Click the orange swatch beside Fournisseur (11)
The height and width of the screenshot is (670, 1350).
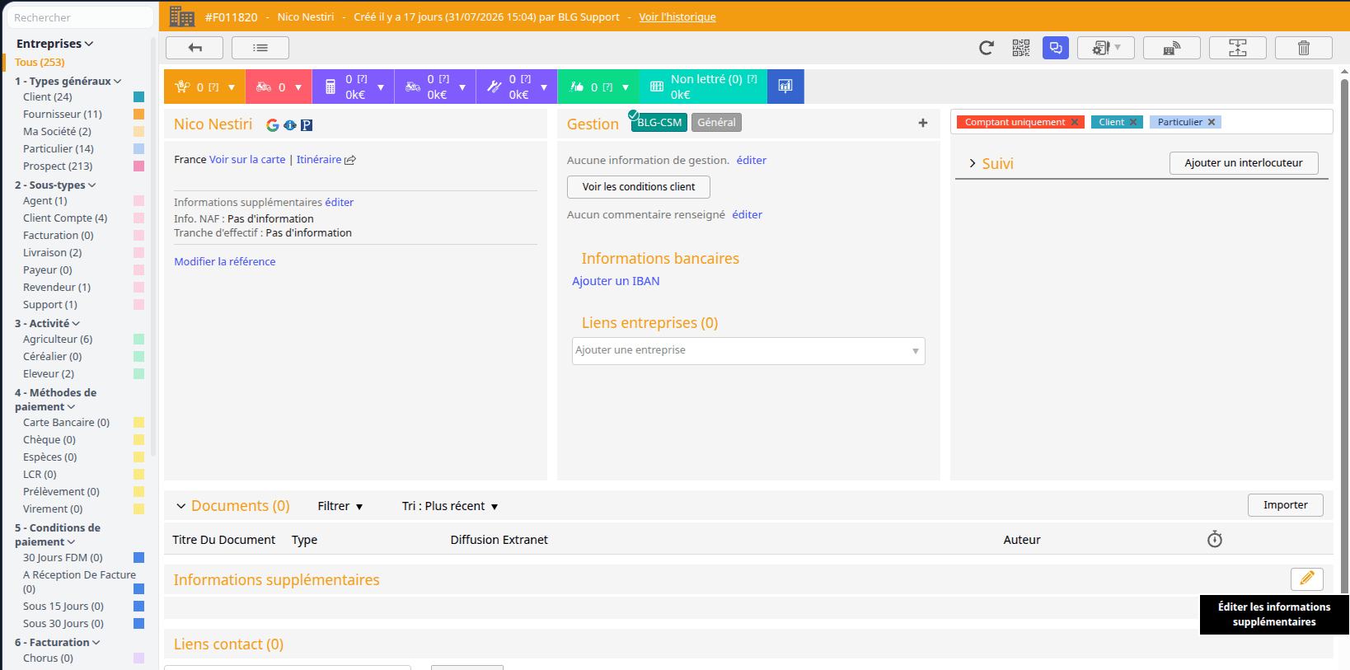click(138, 114)
